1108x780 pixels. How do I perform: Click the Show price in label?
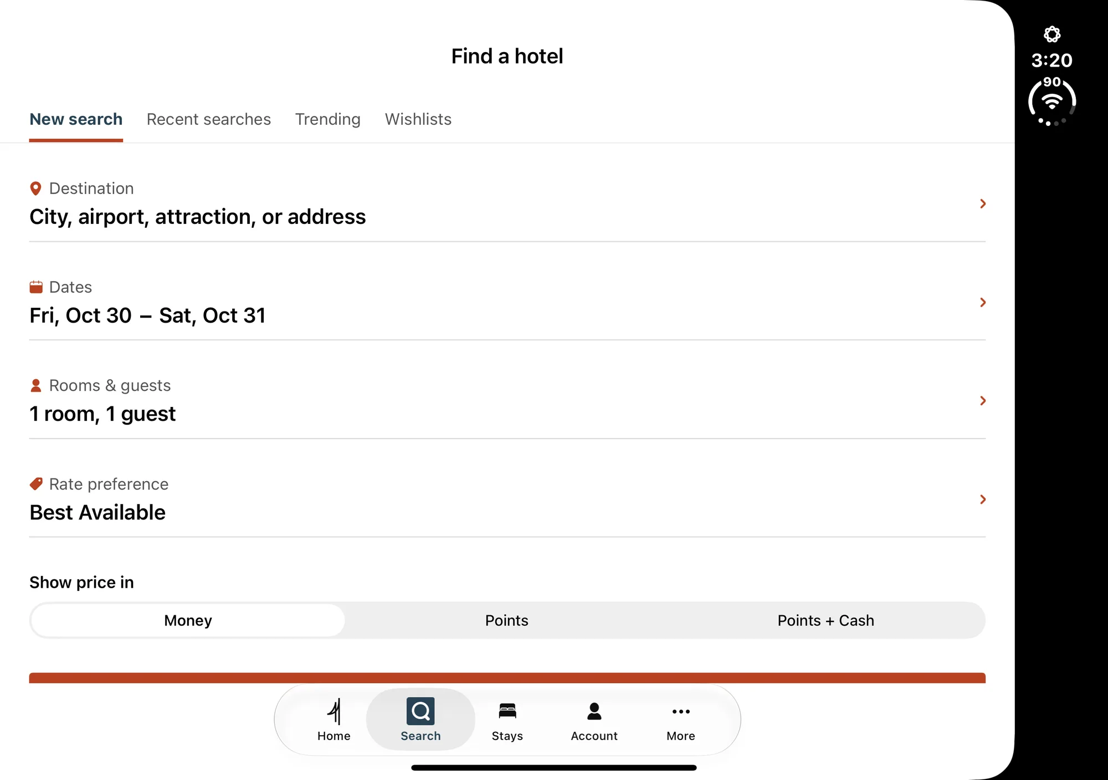tap(81, 582)
